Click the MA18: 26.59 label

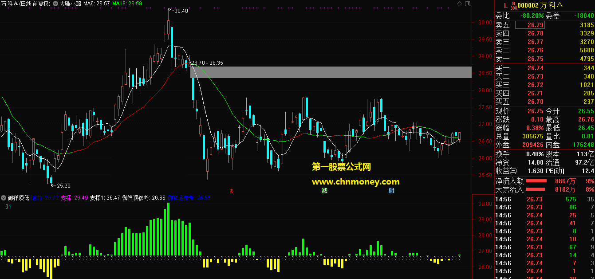pyautogui.click(x=127, y=4)
